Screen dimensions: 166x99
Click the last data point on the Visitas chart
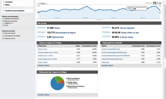tap(160, 10)
